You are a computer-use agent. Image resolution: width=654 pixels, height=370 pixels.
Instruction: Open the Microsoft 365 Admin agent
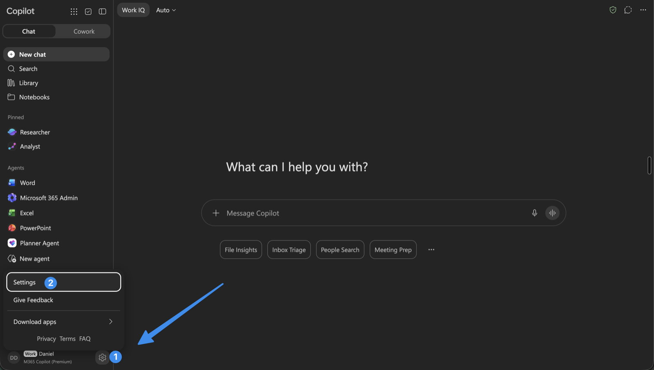(56, 198)
